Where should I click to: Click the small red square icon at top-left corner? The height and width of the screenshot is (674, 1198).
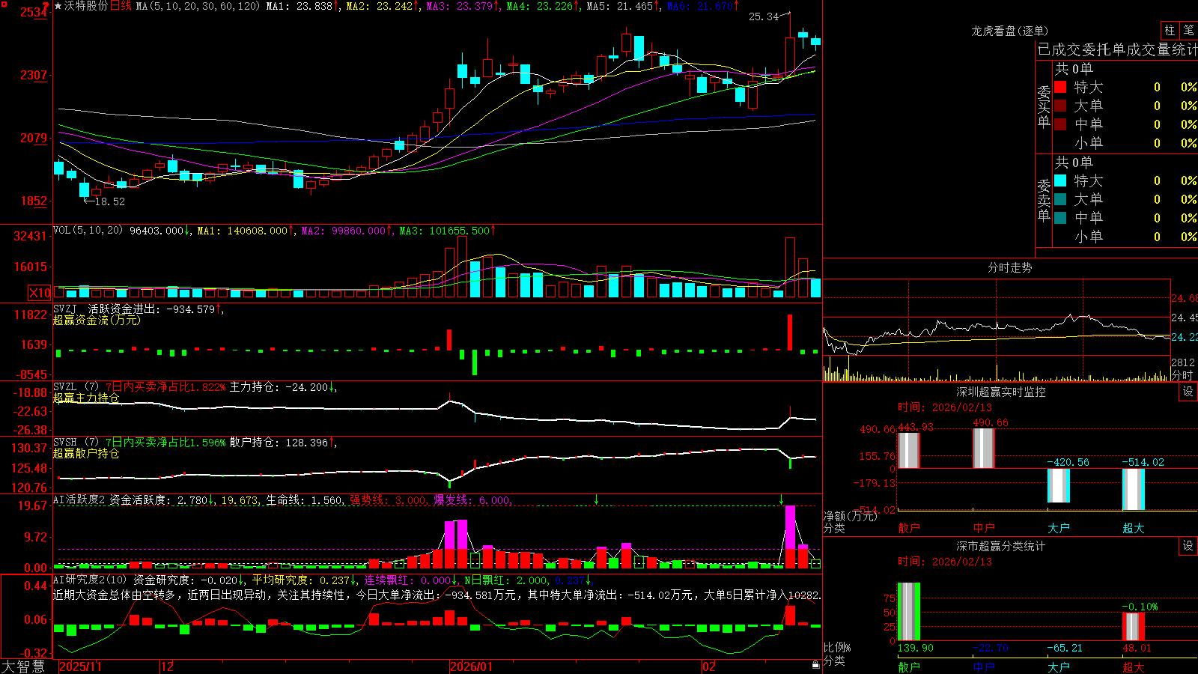pos(4,4)
